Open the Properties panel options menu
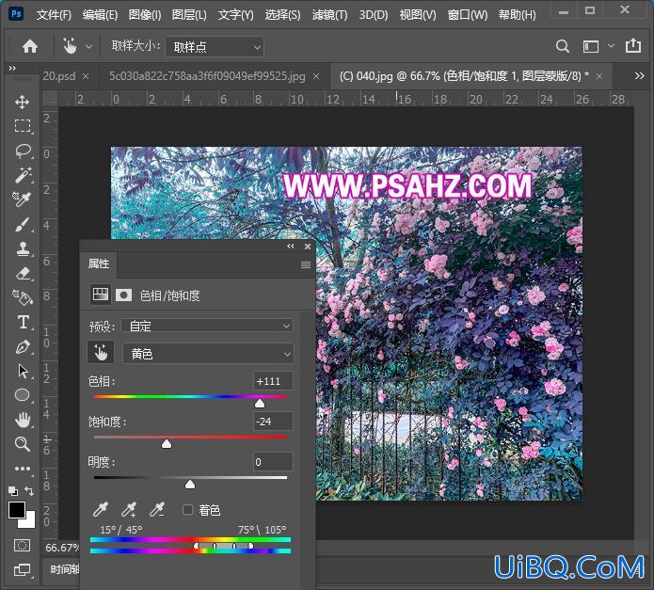 [x=305, y=264]
